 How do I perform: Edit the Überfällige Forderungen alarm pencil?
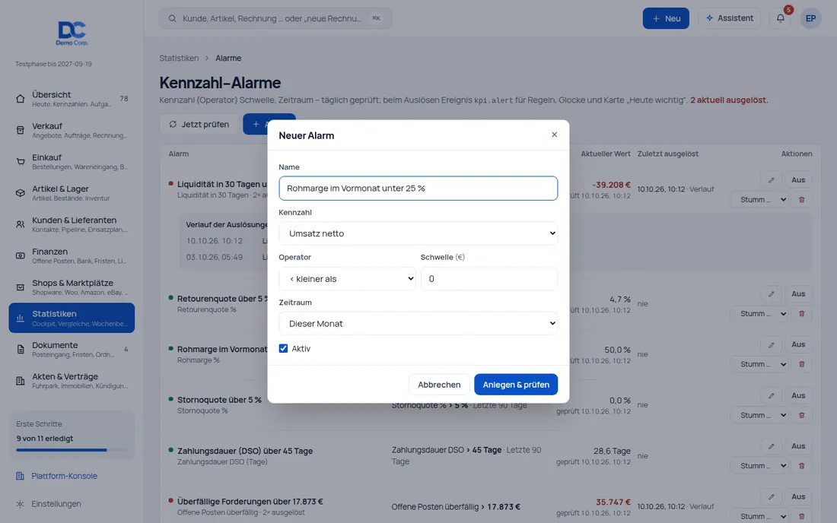772,497
